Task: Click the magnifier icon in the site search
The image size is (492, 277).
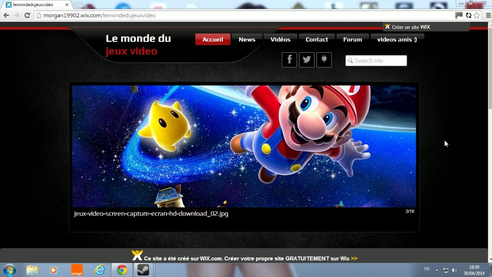Action: point(350,61)
